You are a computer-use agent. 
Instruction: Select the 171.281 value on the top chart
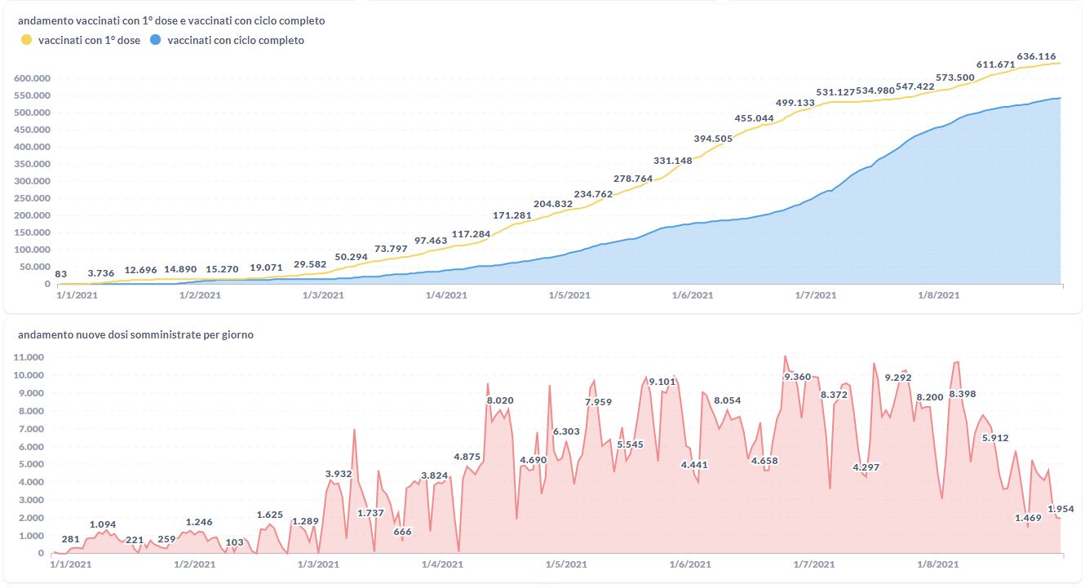tap(512, 215)
